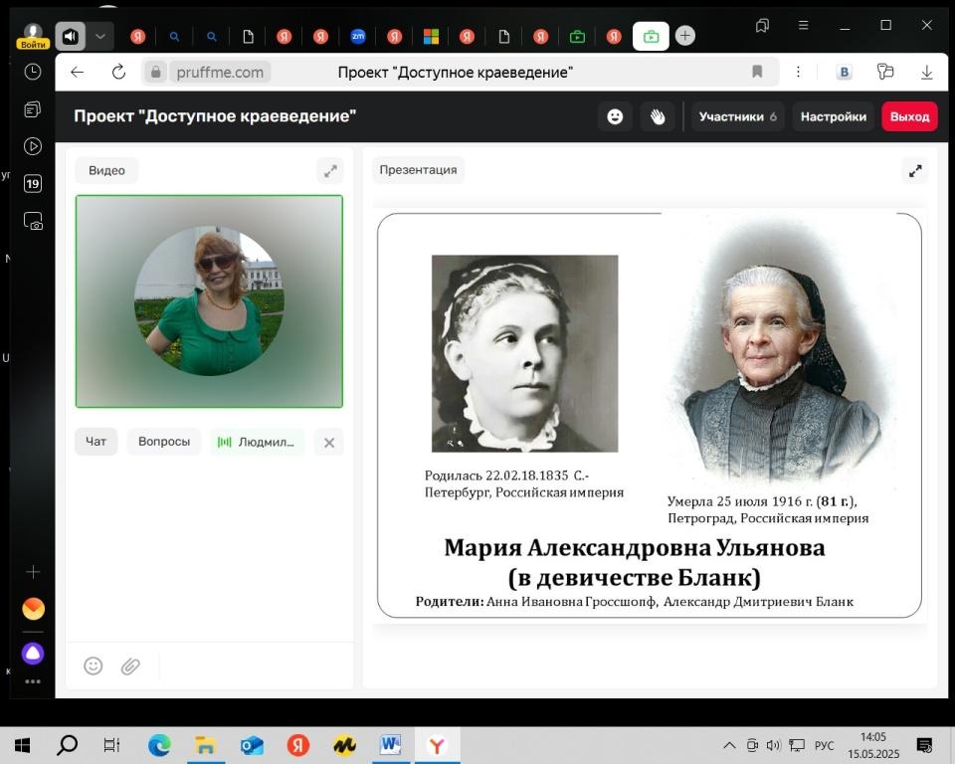955x764 pixels.
Task: Mute the tab with the speaker icon
Action: pyautogui.click(x=70, y=36)
